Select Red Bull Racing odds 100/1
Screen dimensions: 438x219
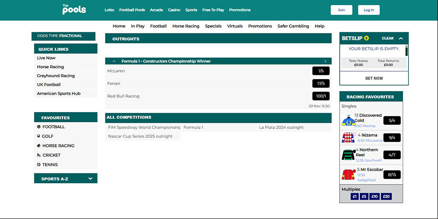[x=321, y=96]
